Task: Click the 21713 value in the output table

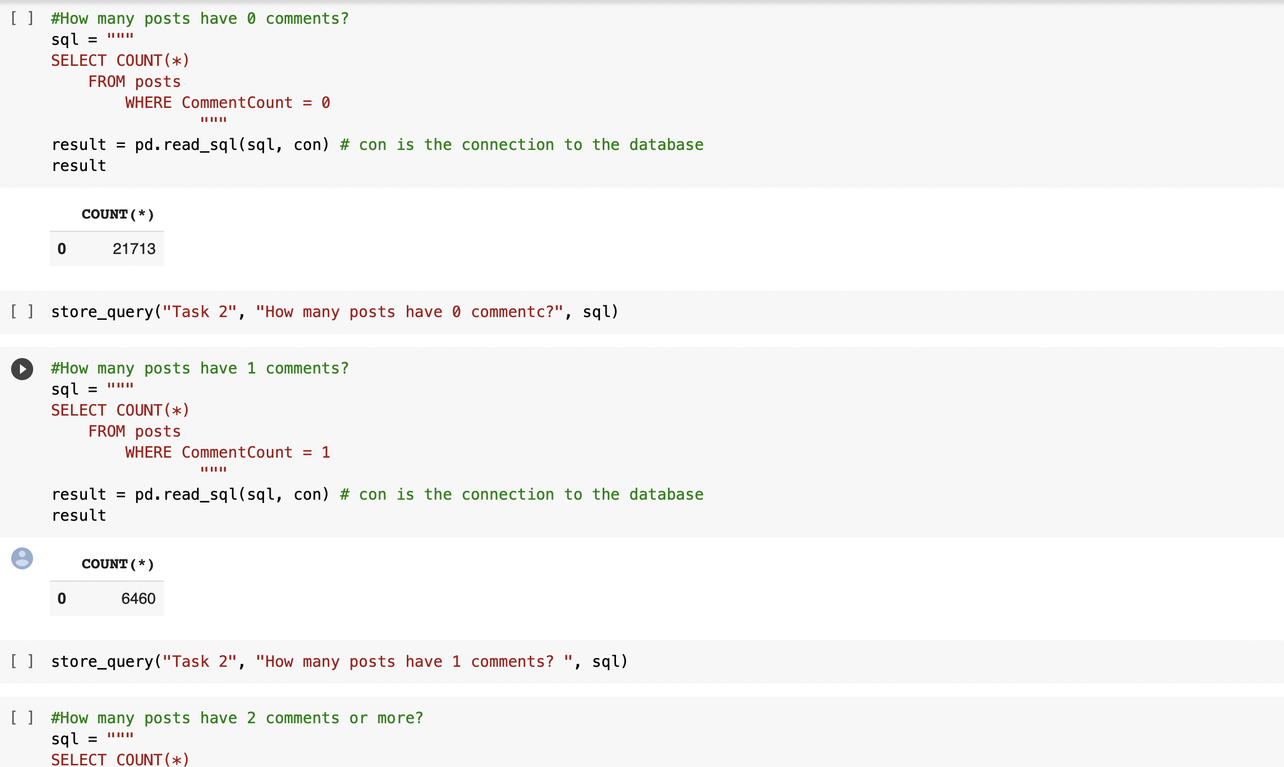Action: pyautogui.click(x=134, y=248)
